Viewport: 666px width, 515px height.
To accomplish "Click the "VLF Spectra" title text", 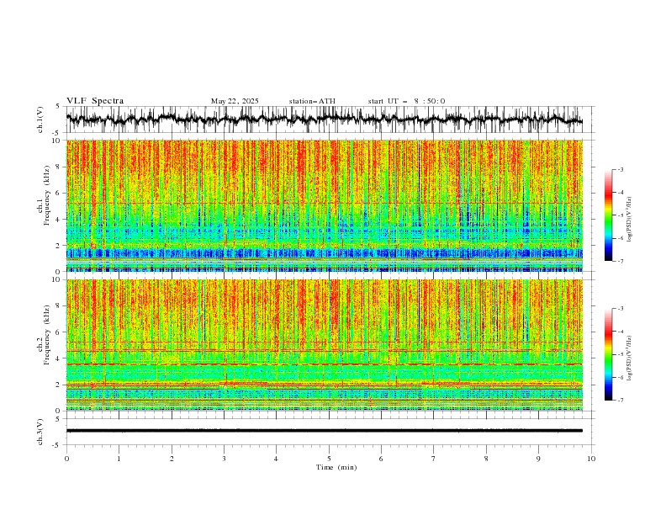I will 95,101.
